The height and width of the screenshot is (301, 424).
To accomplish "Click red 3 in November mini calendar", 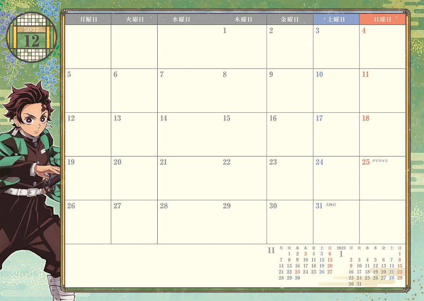I will point(305,254).
